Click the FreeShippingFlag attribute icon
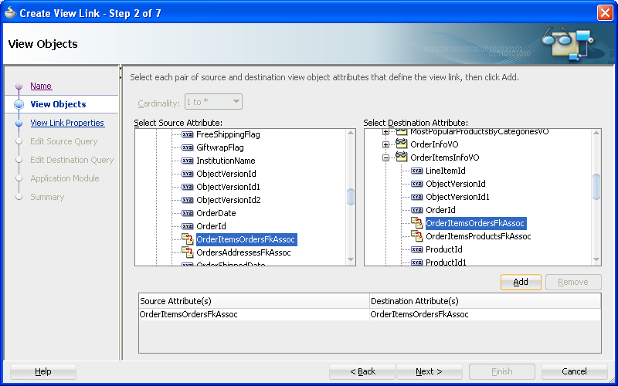The height and width of the screenshot is (386, 618). 187,134
